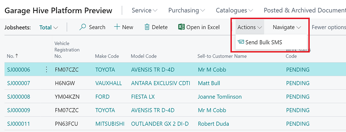Viewport: 346px width, 132px height.
Task: Click the Send Bulk SMS icon
Action: (x=241, y=42)
